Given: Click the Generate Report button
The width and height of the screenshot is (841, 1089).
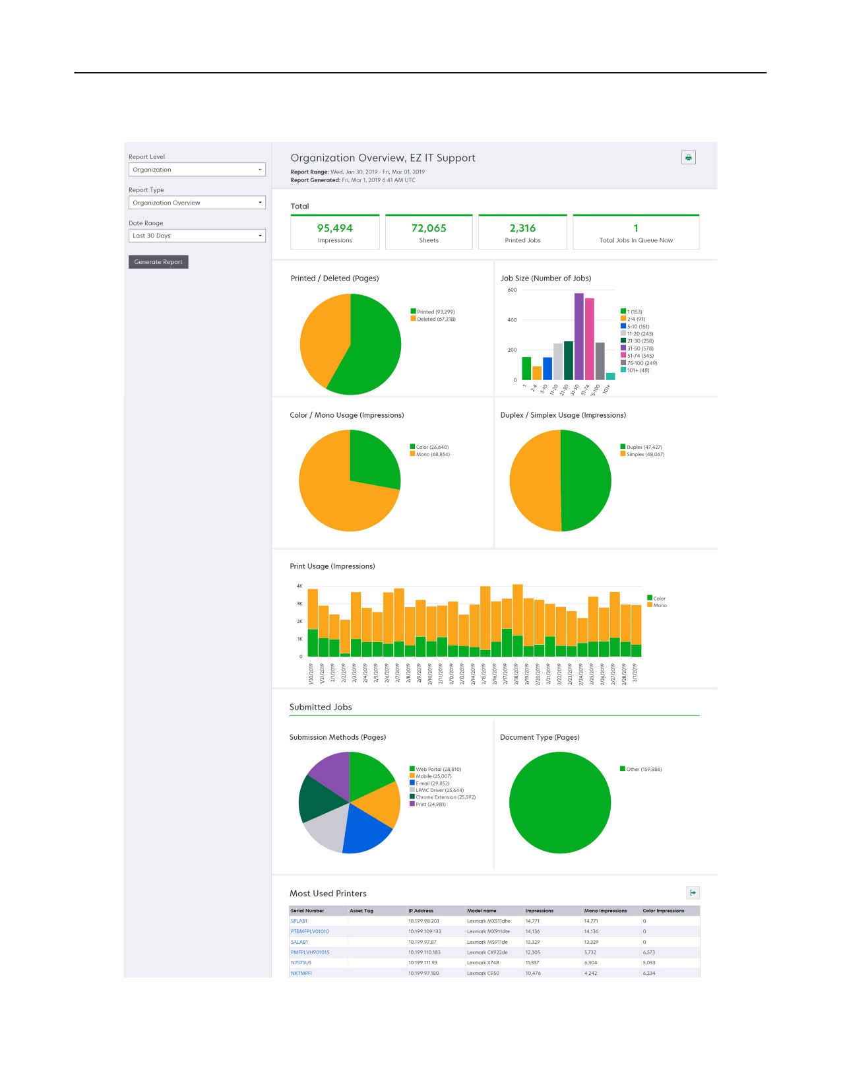Looking at the screenshot, I should click(x=158, y=262).
